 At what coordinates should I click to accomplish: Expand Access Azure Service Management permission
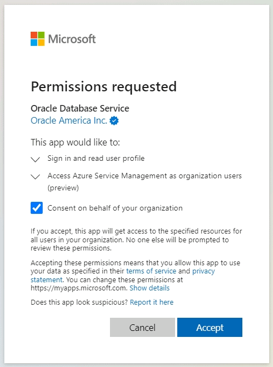36,177
